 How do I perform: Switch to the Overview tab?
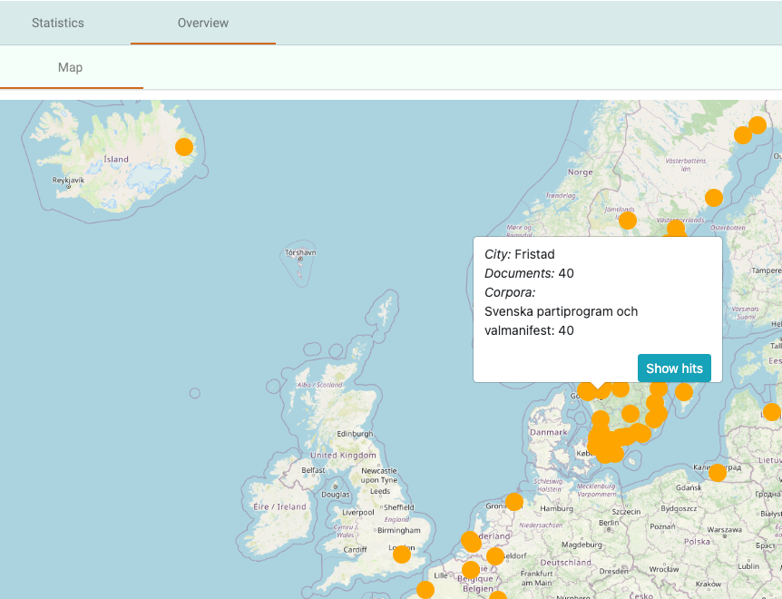click(x=203, y=23)
